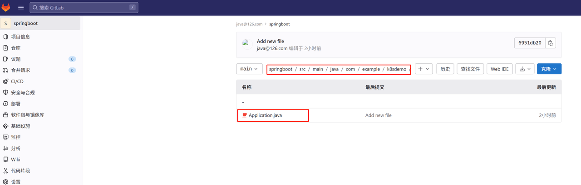Image resolution: width=581 pixels, height=185 pixels.
Task: Open 议题 in the sidebar
Action: pos(16,59)
